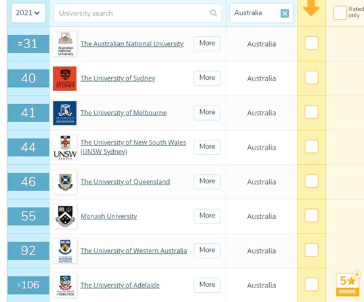This screenshot has height=302, width=364.
Task: Click the UNSW Sydney logo
Action: tap(65, 148)
